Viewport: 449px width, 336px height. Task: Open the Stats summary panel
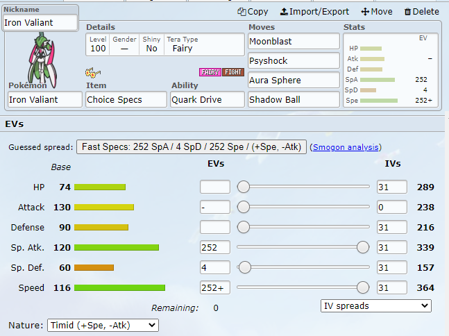(x=391, y=70)
